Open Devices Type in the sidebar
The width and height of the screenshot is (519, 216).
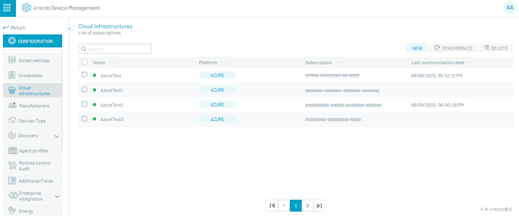point(32,121)
